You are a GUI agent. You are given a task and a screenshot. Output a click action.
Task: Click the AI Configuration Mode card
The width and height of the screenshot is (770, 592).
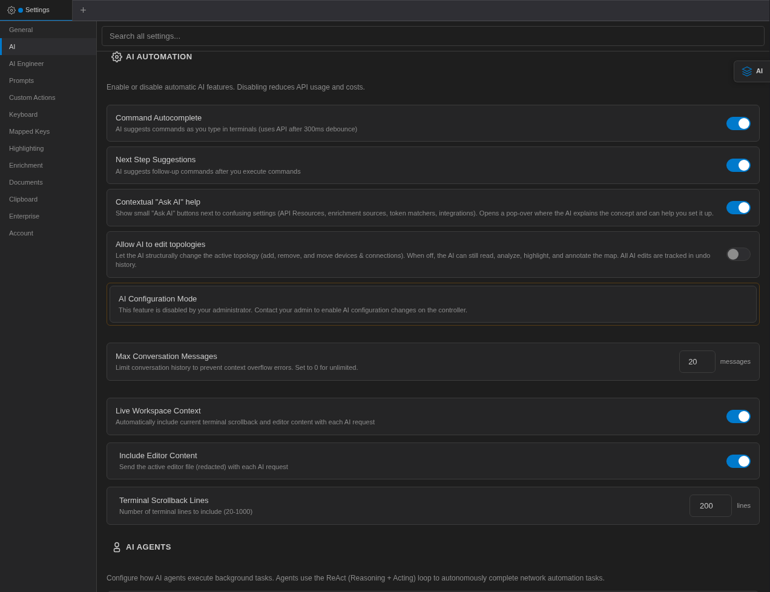[x=433, y=304]
